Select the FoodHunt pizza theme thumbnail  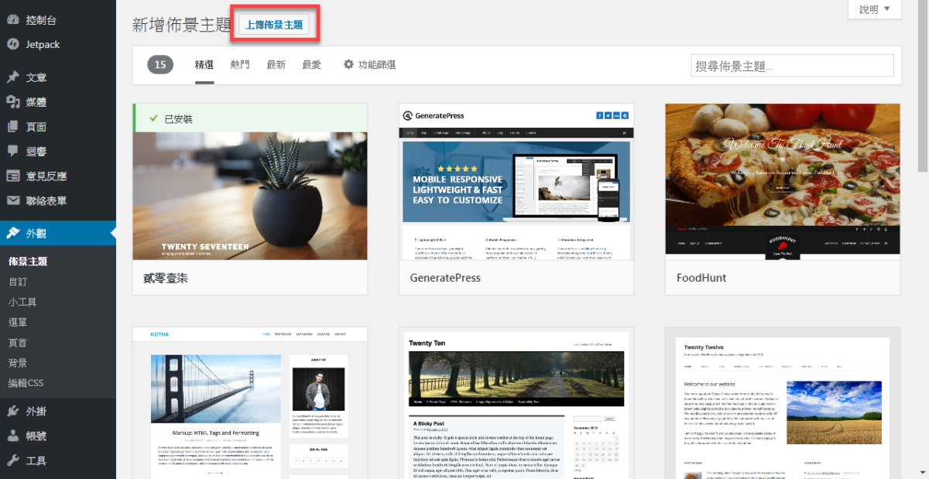(783, 182)
